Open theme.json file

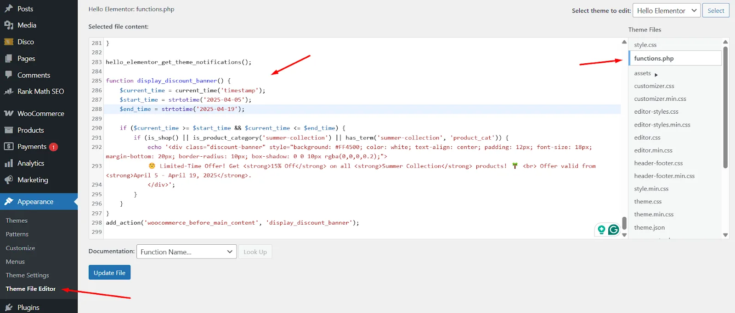(x=649, y=228)
